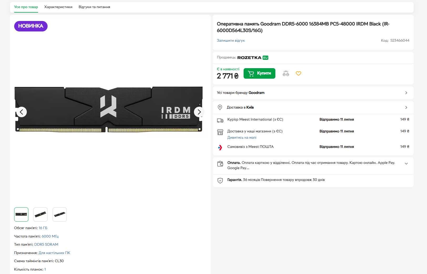Screen dimensions: 427x274
Task: Click the Залишити відгук link
Action: [x=231, y=40]
